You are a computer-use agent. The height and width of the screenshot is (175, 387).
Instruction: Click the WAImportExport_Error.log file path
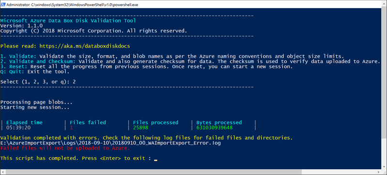110,143
